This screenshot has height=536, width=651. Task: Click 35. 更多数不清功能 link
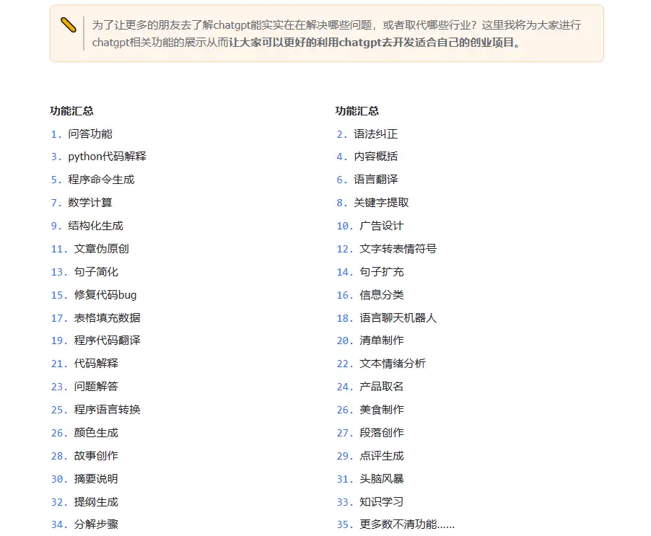click(396, 524)
